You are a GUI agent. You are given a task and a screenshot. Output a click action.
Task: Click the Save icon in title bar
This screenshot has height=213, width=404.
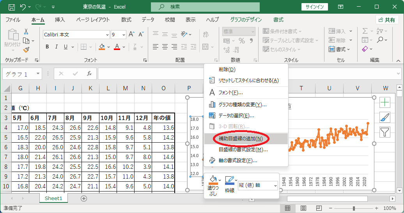coord(12,7)
